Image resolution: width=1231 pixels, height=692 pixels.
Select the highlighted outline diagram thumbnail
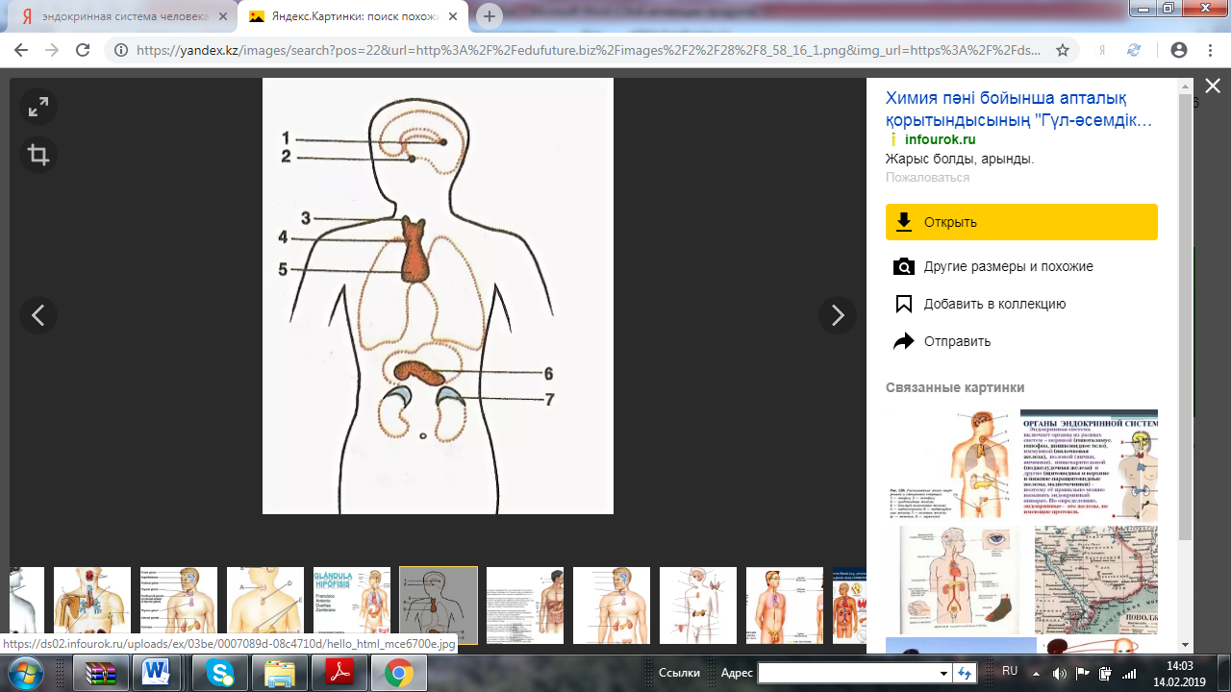[439, 605]
